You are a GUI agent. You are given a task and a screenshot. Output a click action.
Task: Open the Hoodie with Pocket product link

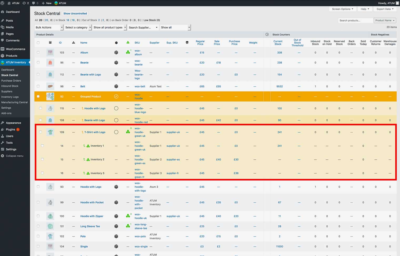coord(92,202)
